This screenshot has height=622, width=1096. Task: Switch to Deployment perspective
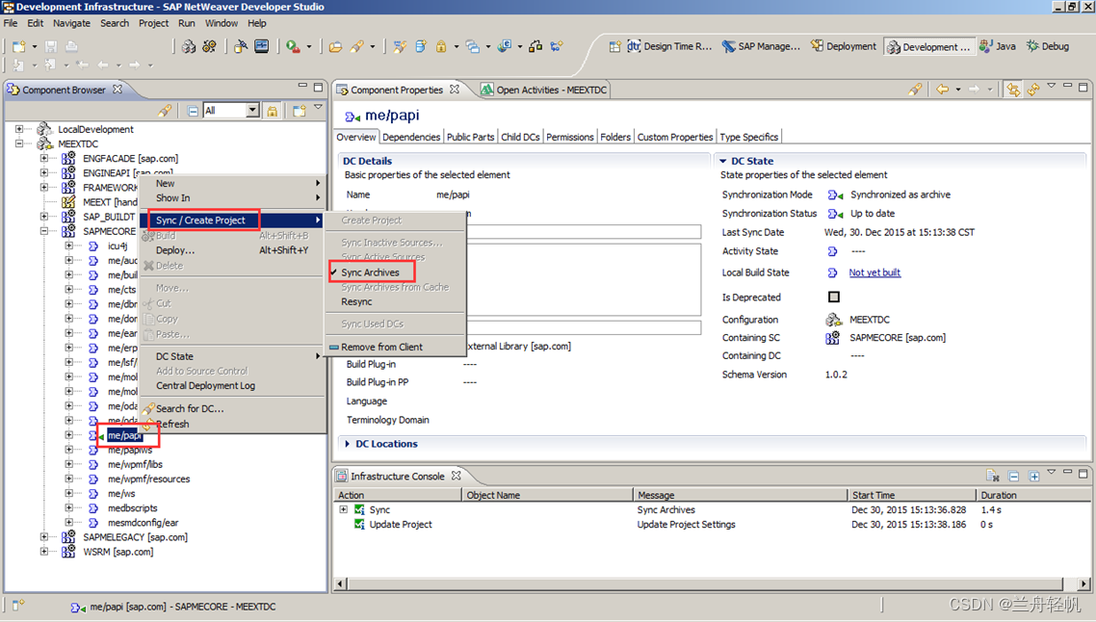pyautogui.click(x=843, y=47)
